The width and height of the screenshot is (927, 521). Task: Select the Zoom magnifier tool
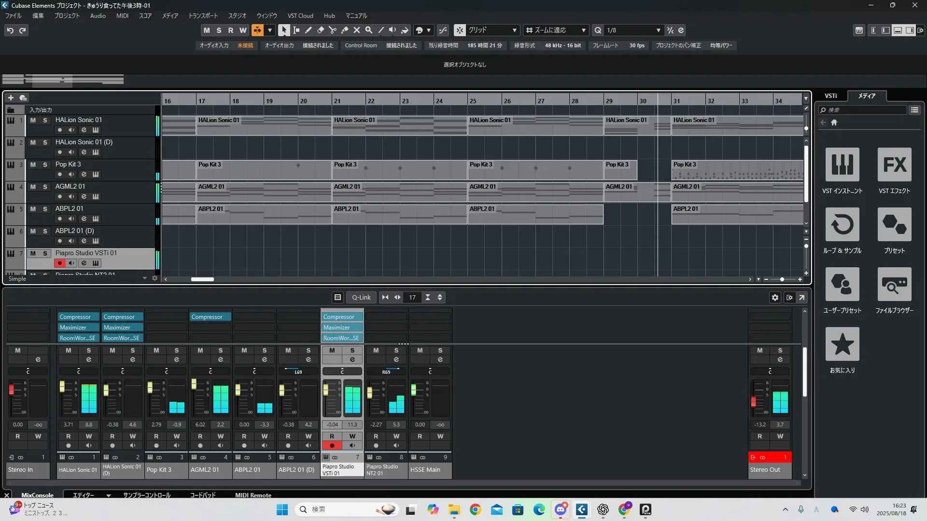tap(368, 30)
